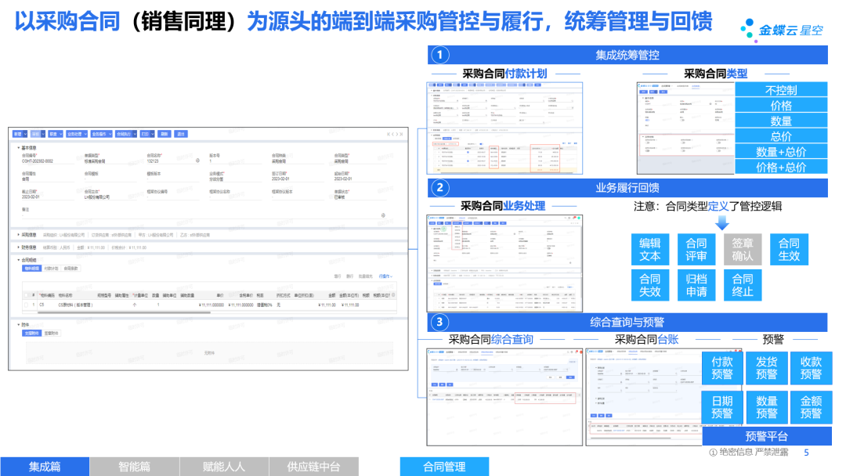This screenshot has width=846, height=476.
Task: Go to previous record in contract form
Action: tap(392, 134)
